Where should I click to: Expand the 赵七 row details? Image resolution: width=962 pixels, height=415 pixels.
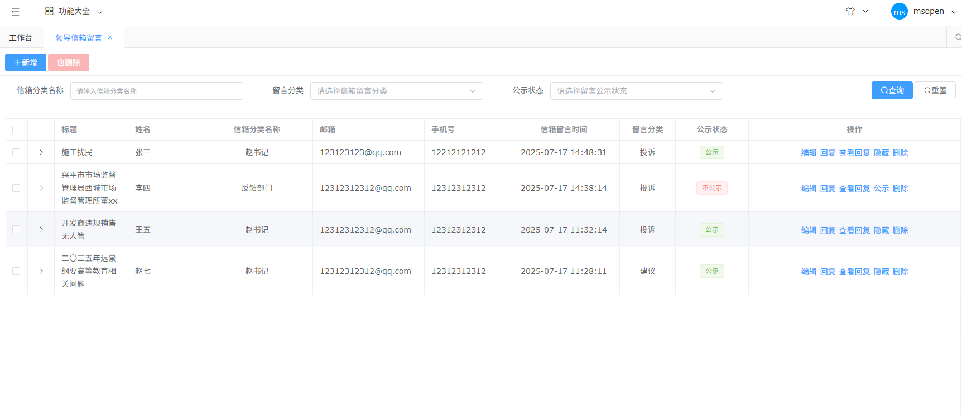[41, 271]
